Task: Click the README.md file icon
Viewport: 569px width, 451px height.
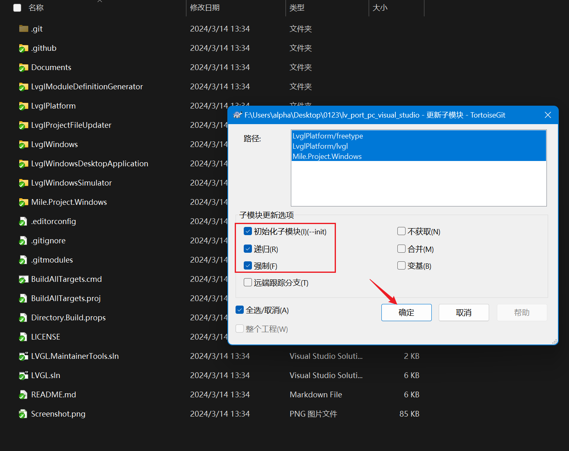Action: pos(23,394)
